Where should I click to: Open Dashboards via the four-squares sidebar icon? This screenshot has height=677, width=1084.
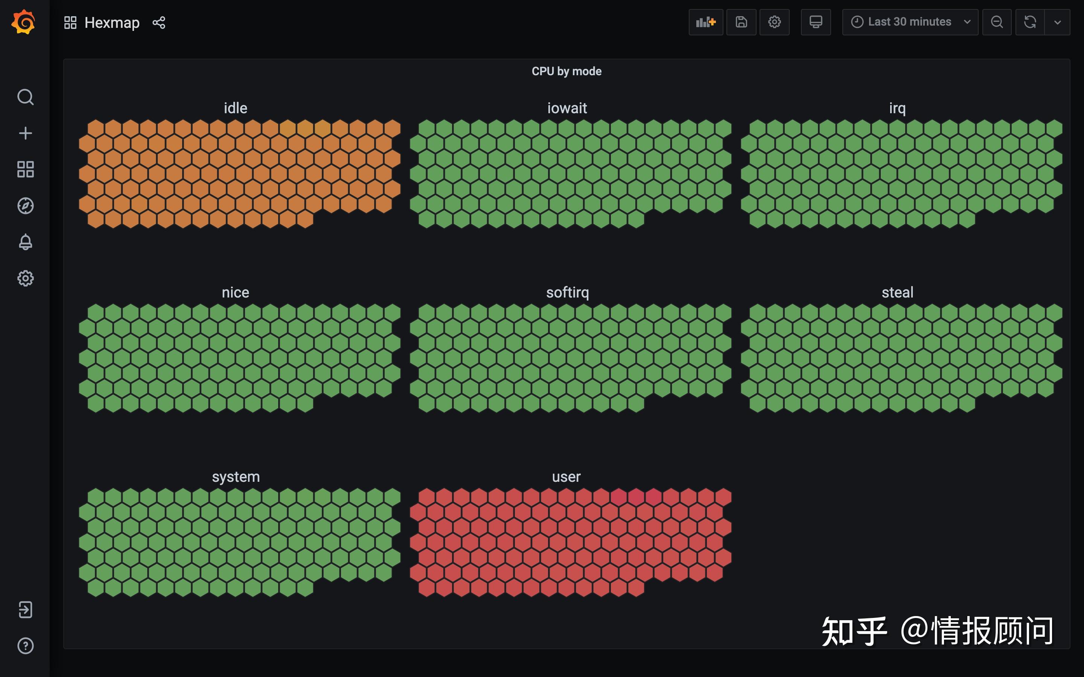point(26,169)
